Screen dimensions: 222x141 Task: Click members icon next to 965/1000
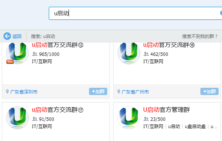pyautogui.click(x=35, y=54)
